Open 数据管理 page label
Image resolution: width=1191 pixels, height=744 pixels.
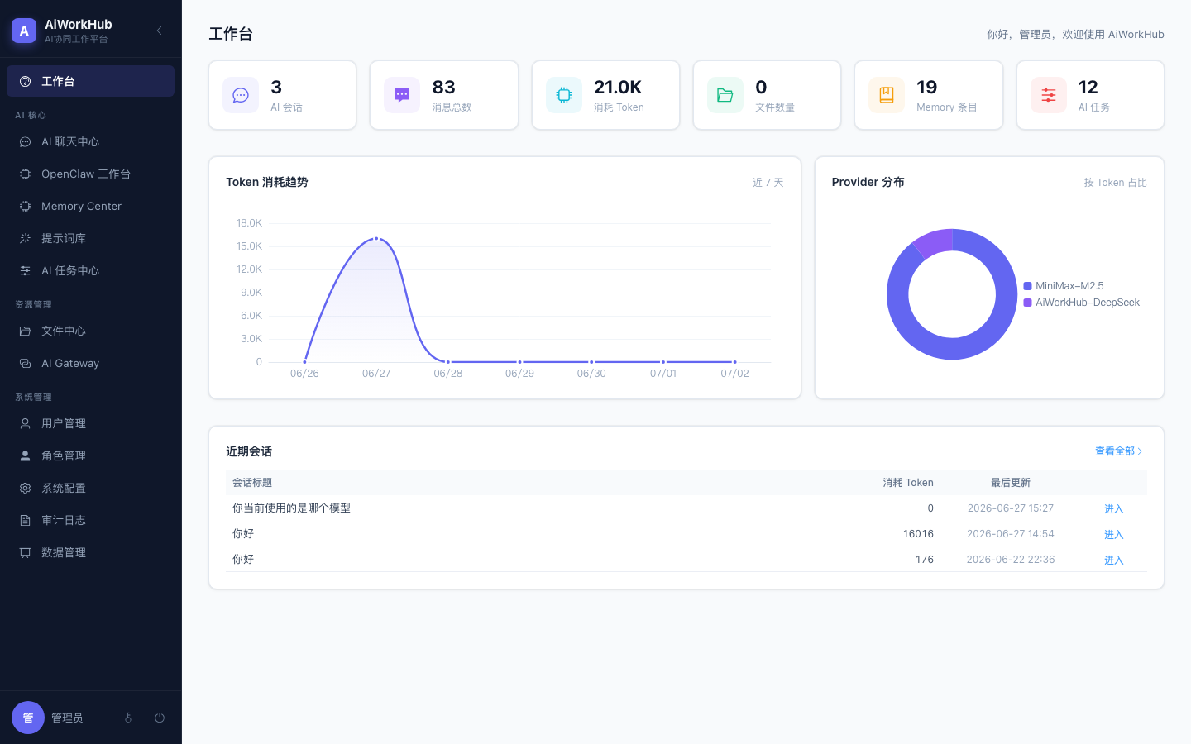[64, 552]
